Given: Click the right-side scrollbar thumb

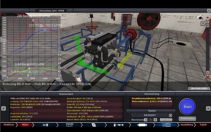Looking at the screenshot, I should (208, 26).
